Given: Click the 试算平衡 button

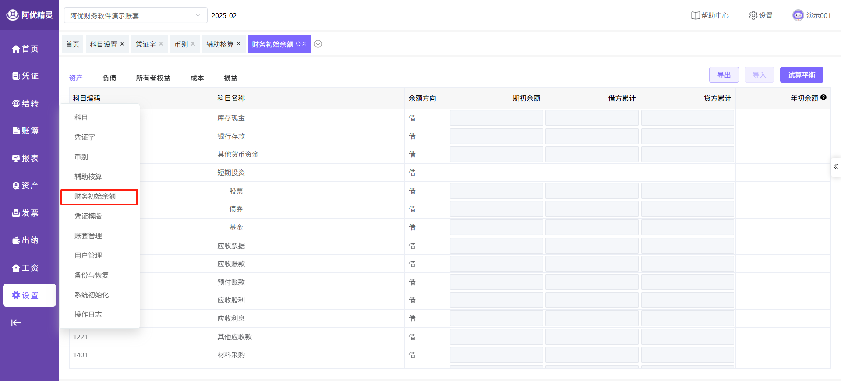Looking at the screenshot, I should (x=801, y=75).
